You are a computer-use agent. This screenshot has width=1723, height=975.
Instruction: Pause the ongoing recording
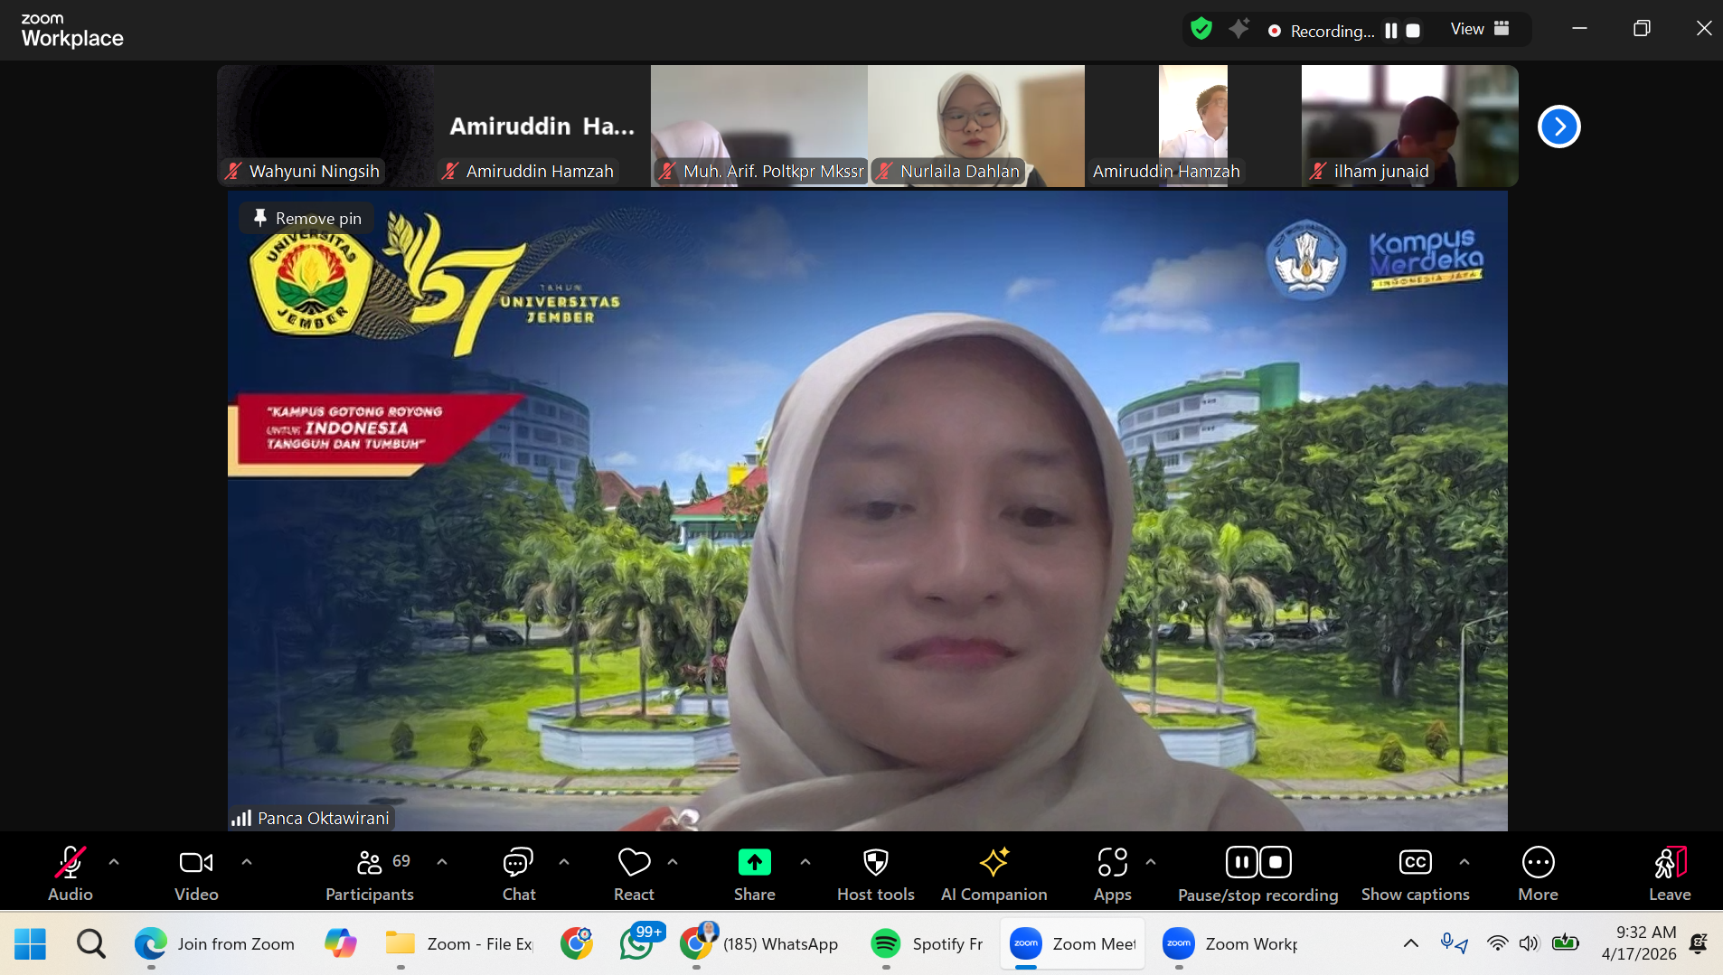point(1241,862)
